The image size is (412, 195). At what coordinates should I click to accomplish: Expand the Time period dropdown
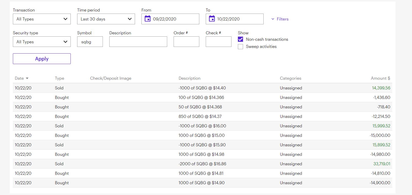(x=106, y=19)
